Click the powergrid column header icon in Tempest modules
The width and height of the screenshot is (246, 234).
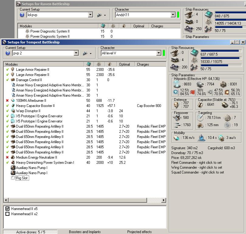click(x=99, y=64)
